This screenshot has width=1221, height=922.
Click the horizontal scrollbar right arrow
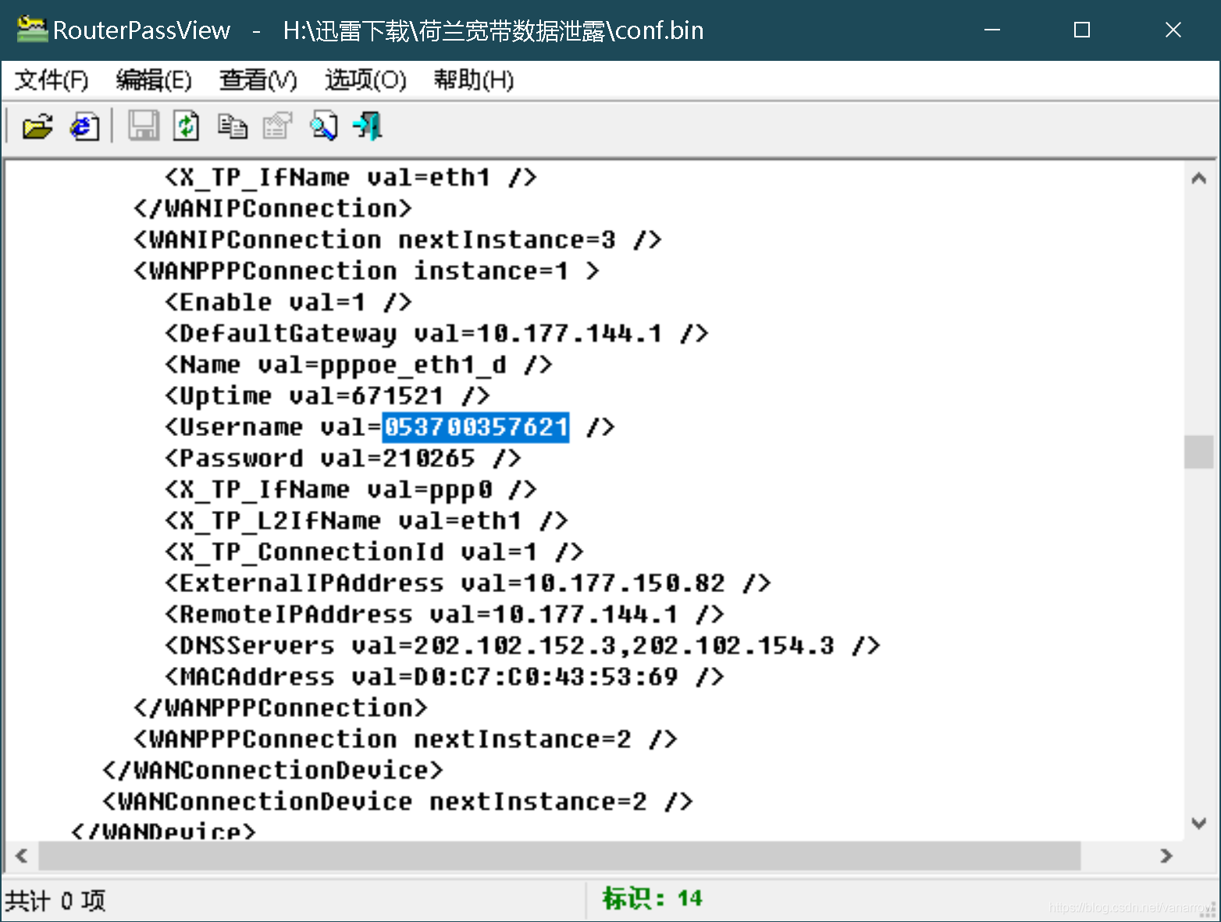1166,856
